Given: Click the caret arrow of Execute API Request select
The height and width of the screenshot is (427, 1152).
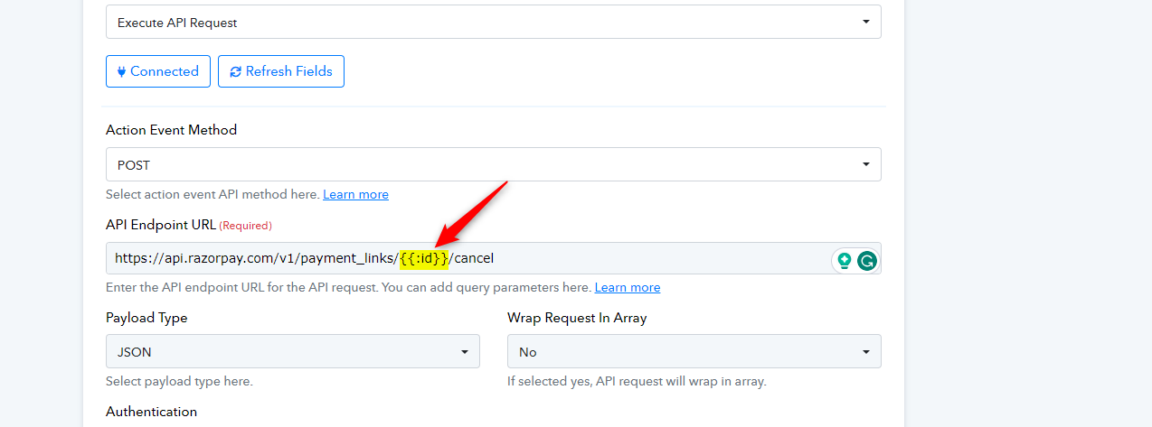Looking at the screenshot, I should (x=866, y=22).
